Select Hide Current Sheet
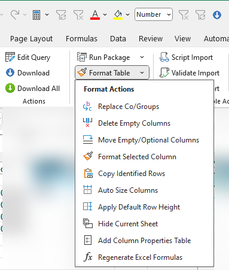This screenshot has height=270, width=229. tap(144, 224)
